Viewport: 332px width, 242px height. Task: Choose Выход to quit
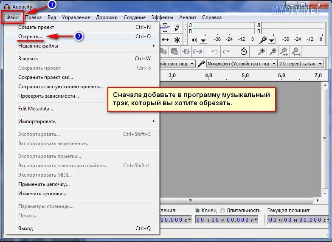(82, 228)
